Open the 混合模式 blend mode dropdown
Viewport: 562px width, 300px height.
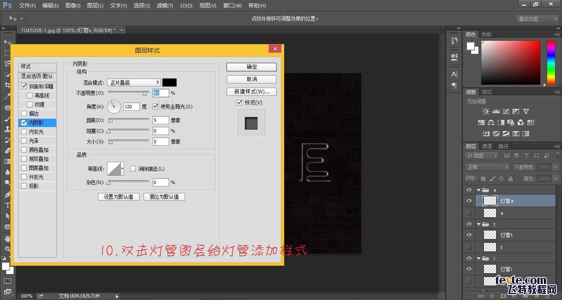point(134,82)
